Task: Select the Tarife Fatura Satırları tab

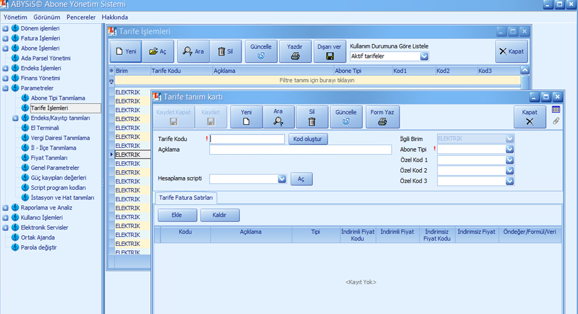Action: tap(186, 198)
